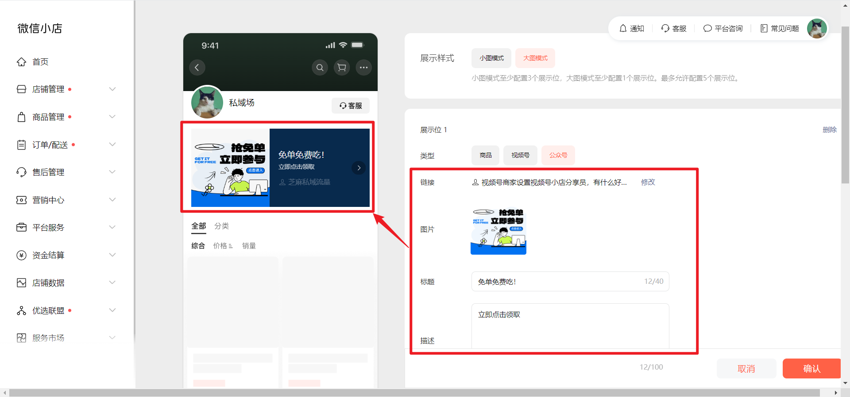
Task: Choose 公众号 as the type
Action: (558, 155)
